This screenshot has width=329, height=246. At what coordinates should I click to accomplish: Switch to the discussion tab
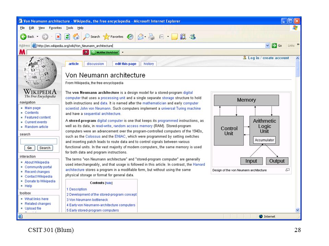pos(95,64)
